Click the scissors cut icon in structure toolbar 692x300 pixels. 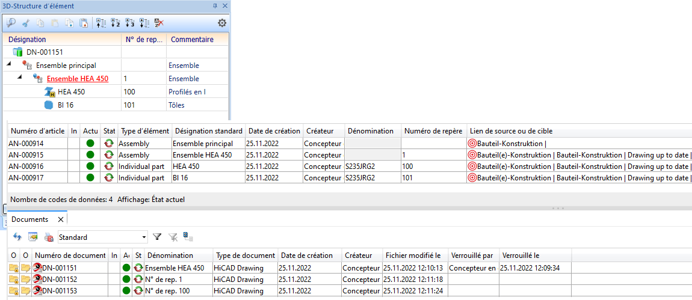tap(26, 23)
